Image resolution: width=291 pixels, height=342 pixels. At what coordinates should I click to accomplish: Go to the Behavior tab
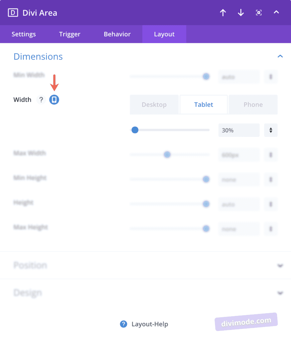coord(117,34)
